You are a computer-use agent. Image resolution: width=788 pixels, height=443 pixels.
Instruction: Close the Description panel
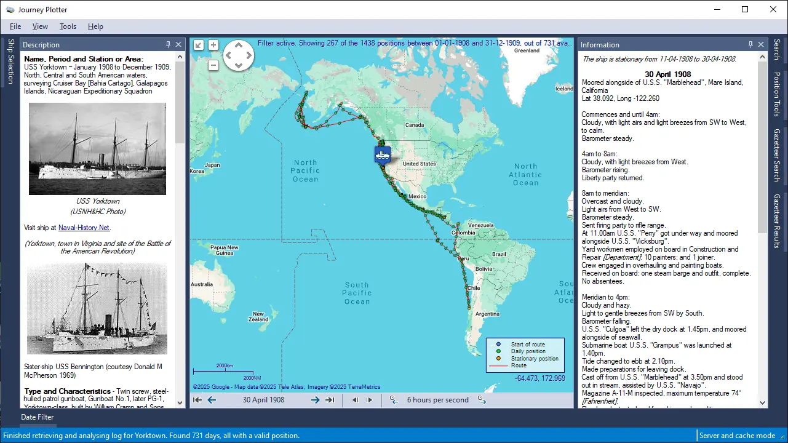tap(178, 44)
